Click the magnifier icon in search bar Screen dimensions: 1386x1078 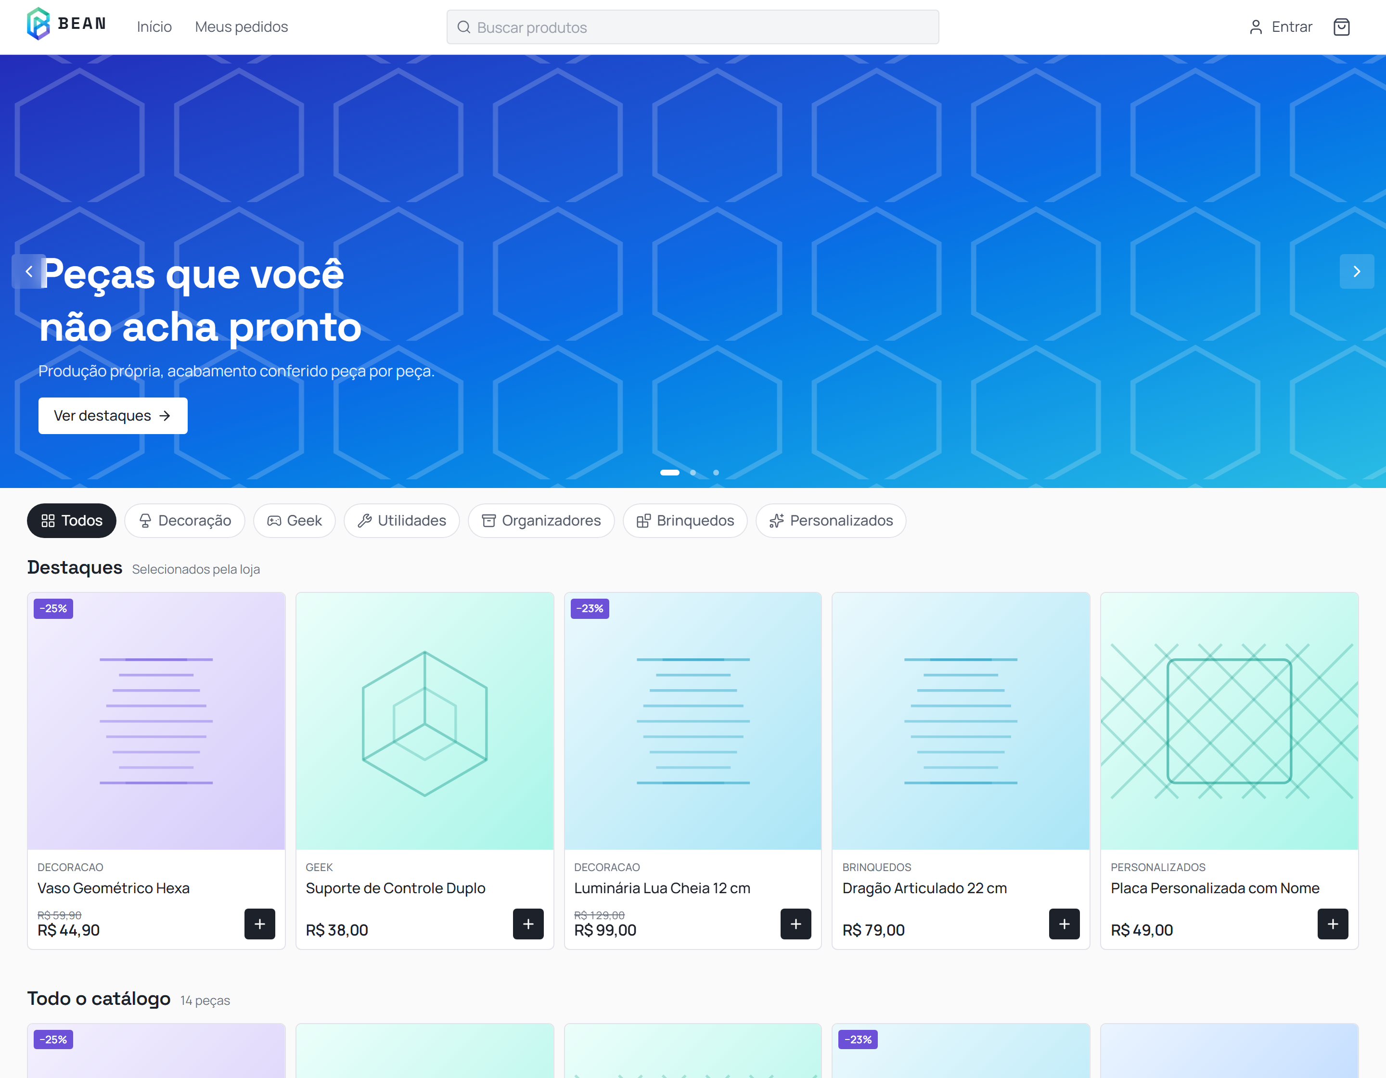click(x=464, y=27)
